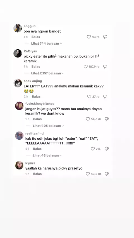Open kymra username profile
This screenshot has width=134, height=238.
point(30,163)
